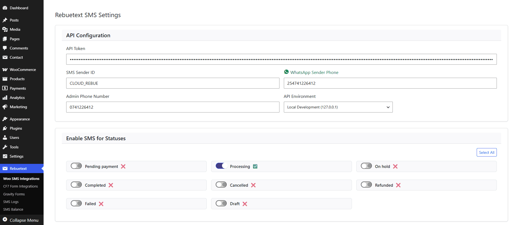This screenshot has width=514, height=225.
Task: Click the WhatsApp logo icon
Action: [286, 72]
